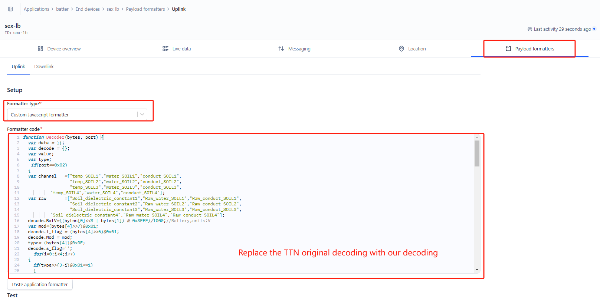
Task: Click the code editor scroll up arrow
Action: tap(477, 138)
